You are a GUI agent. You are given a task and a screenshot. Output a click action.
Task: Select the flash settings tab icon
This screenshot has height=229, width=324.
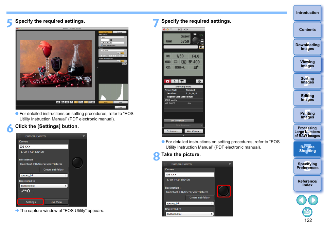(175, 81)
